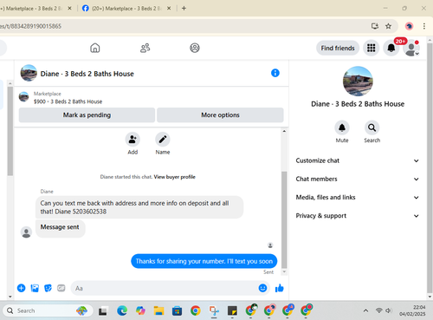Open Copilot from the taskbar
The image size is (433, 320).
pyautogui.click(x=140, y=310)
